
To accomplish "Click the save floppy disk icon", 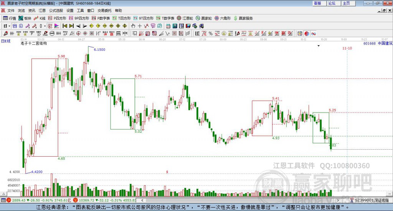I will [188, 26].
